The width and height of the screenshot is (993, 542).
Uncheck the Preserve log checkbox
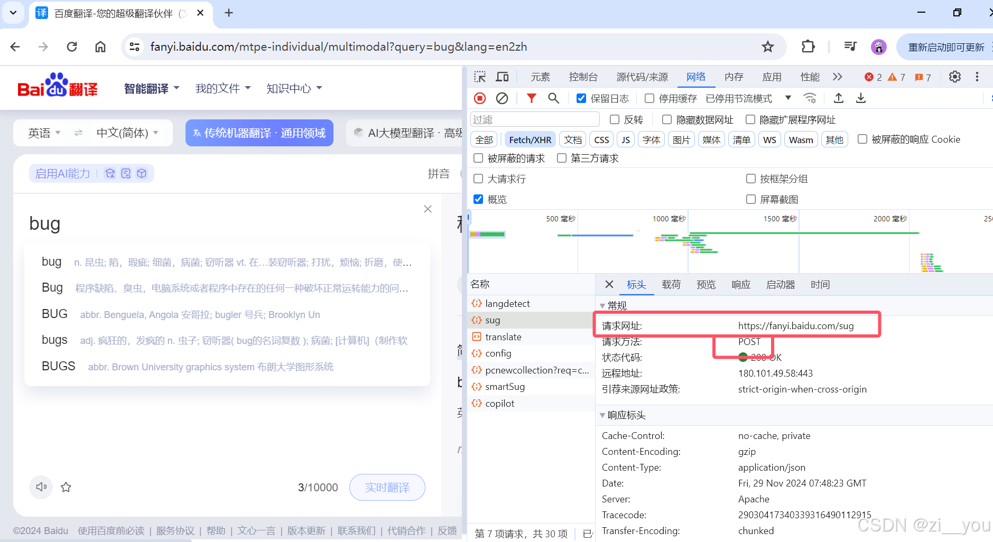click(x=581, y=98)
